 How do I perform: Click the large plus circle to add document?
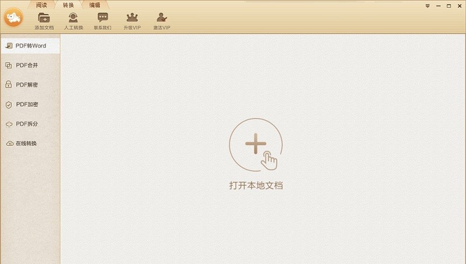[x=256, y=145]
